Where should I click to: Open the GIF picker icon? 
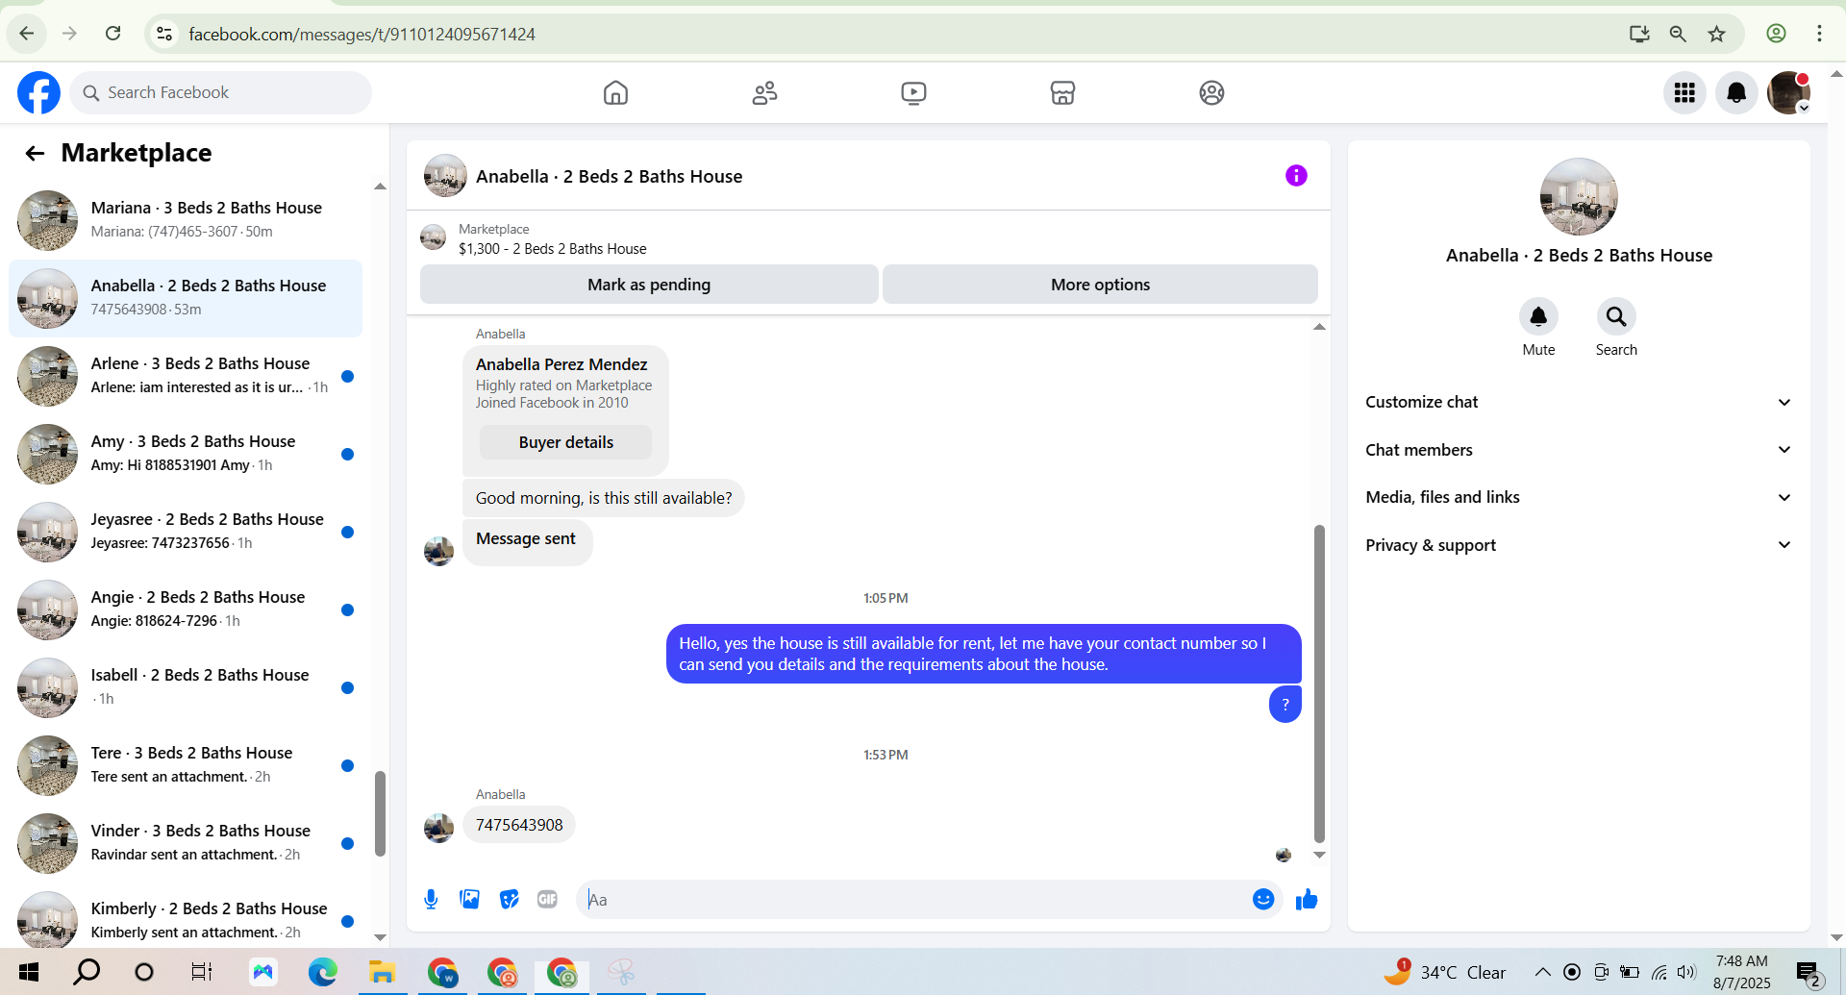click(x=547, y=899)
